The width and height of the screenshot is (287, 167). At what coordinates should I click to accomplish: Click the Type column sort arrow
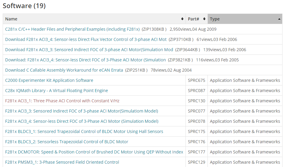click(x=279, y=19)
